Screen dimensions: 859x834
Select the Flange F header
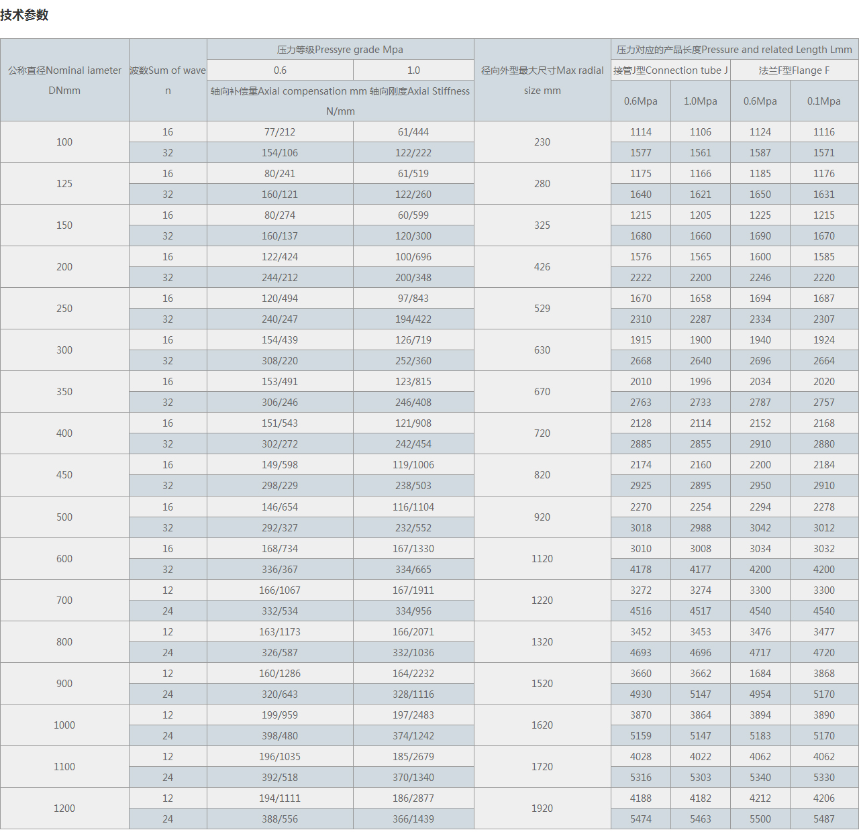[x=794, y=70]
